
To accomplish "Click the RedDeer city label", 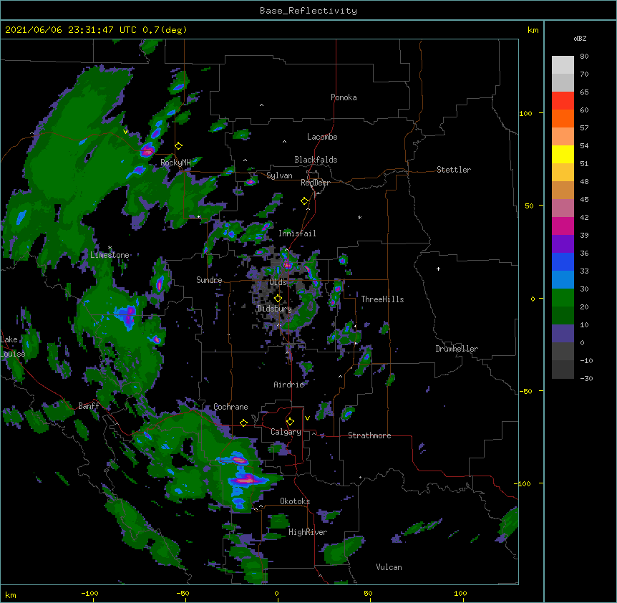I will [315, 183].
